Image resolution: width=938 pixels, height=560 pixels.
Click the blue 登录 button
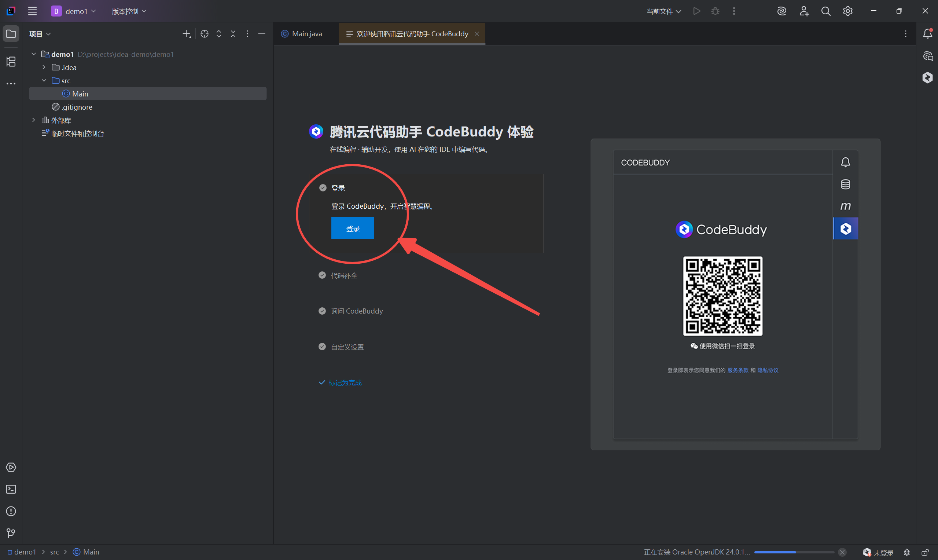point(352,228)
